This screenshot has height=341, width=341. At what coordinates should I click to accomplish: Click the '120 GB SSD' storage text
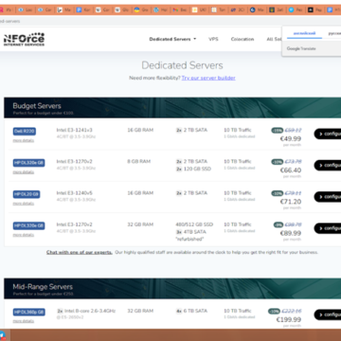(x=197, y=169)
